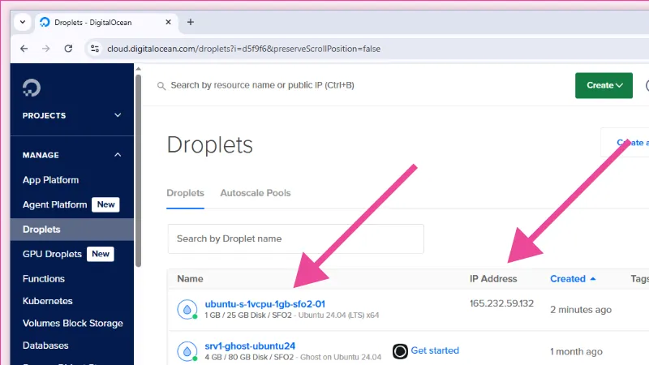Open the tab search dropdown arrow
The image size is (649, 365).
click(x=23, y=23)
